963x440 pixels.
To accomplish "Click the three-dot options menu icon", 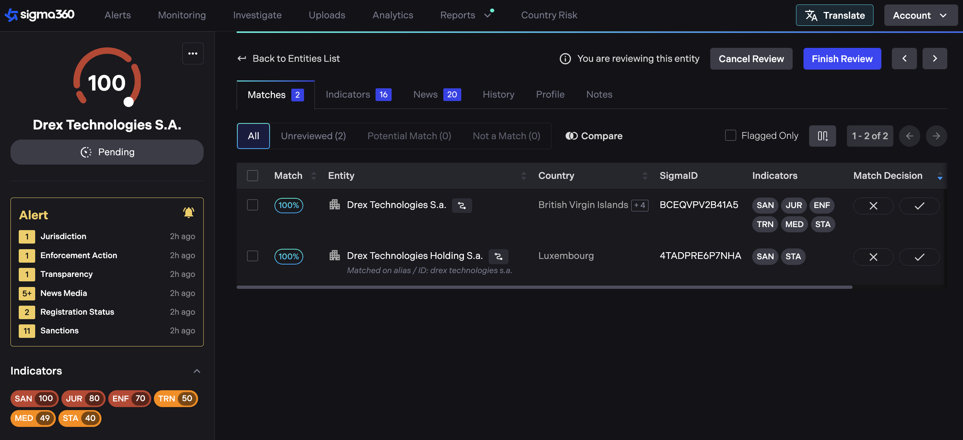I will click(x=193, y=54).
